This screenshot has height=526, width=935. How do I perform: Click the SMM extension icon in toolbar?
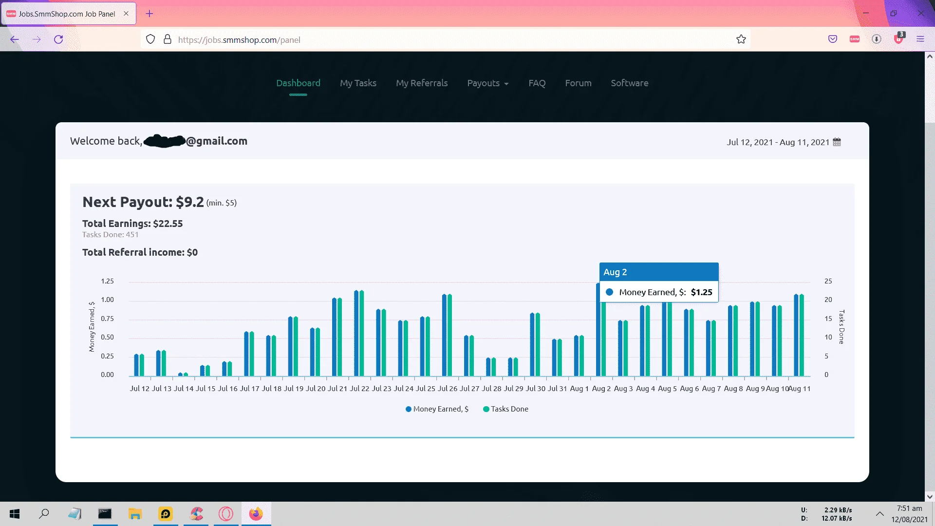coord(855,39)
